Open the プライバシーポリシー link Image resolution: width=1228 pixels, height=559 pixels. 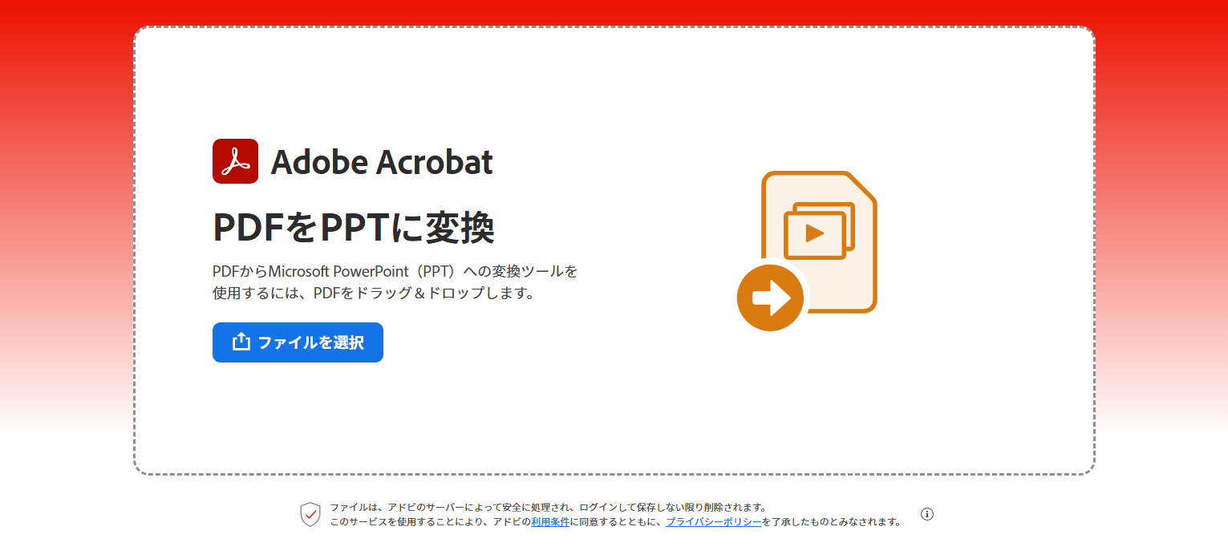(714, 521)
